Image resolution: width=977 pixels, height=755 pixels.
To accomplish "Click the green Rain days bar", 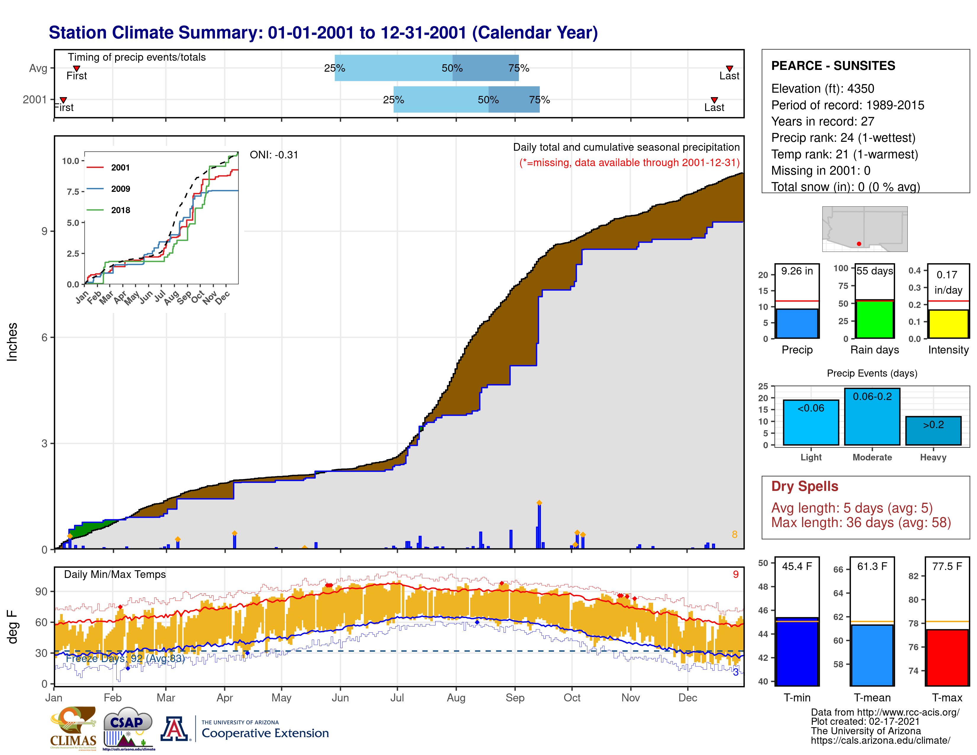I will (875, 319).
